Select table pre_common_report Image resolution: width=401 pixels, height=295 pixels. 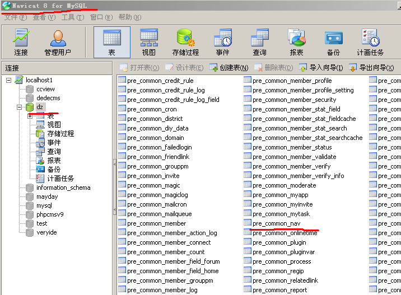pos(280,290)
